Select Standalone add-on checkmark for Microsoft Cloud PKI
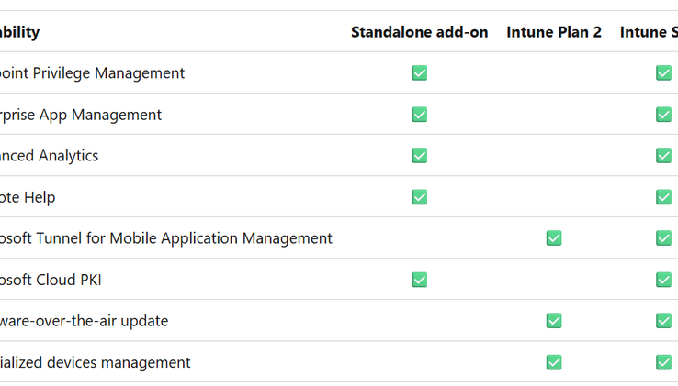 click(420, 280)
